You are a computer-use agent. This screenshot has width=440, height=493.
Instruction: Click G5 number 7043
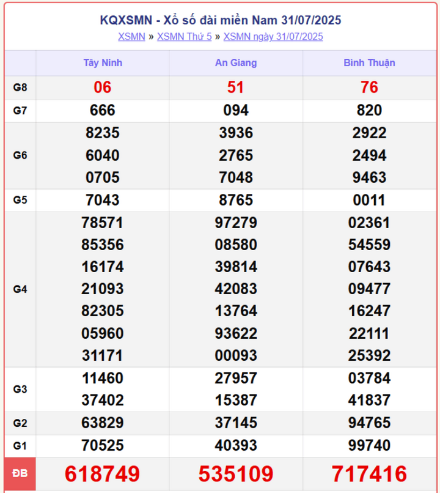click(x=103, y=200)
